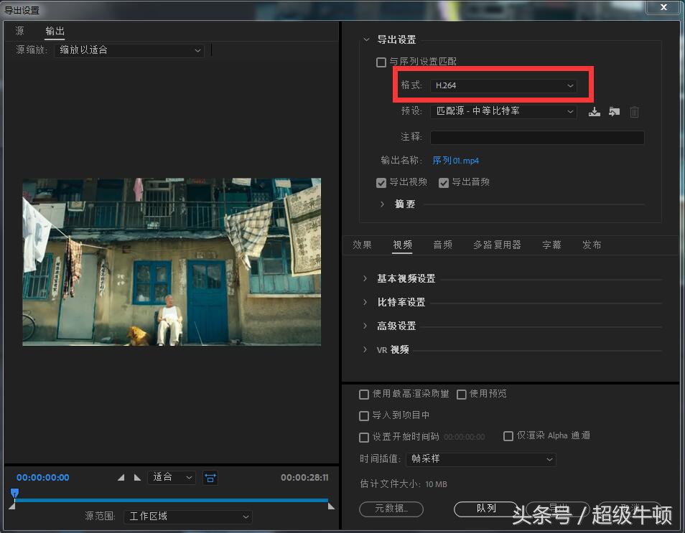
Task: Click the 注释 comment input field
Action: click(x=537, y=138)
